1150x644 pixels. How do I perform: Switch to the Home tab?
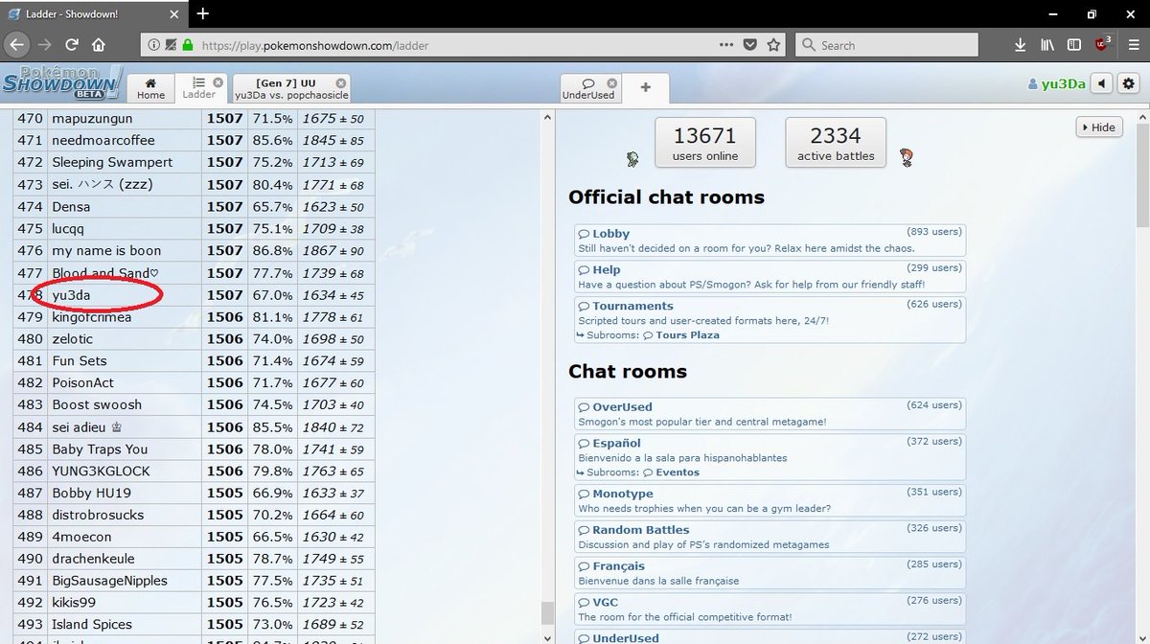(x=150, y=88)
